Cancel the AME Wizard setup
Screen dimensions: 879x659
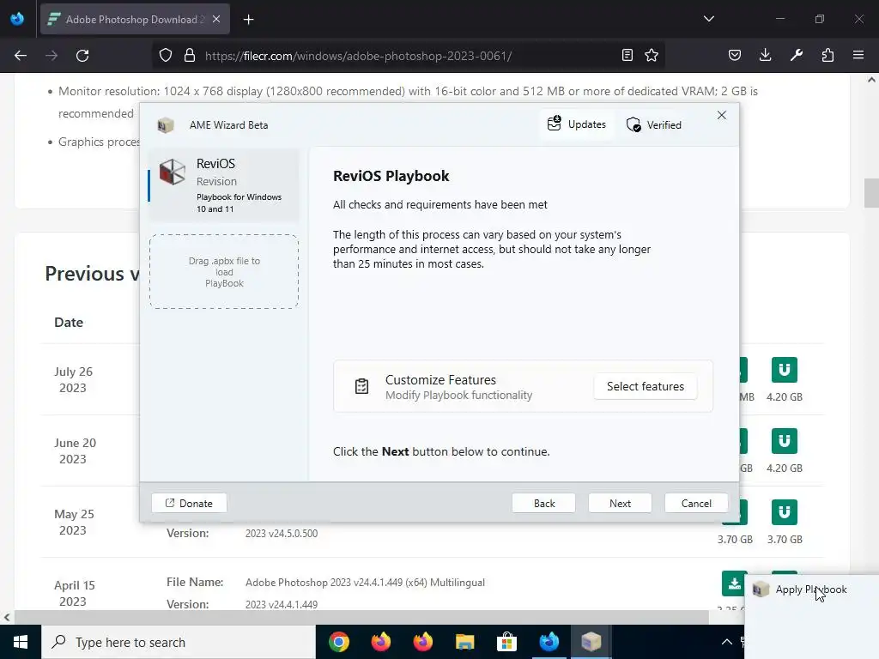click(x=696, y=503)
